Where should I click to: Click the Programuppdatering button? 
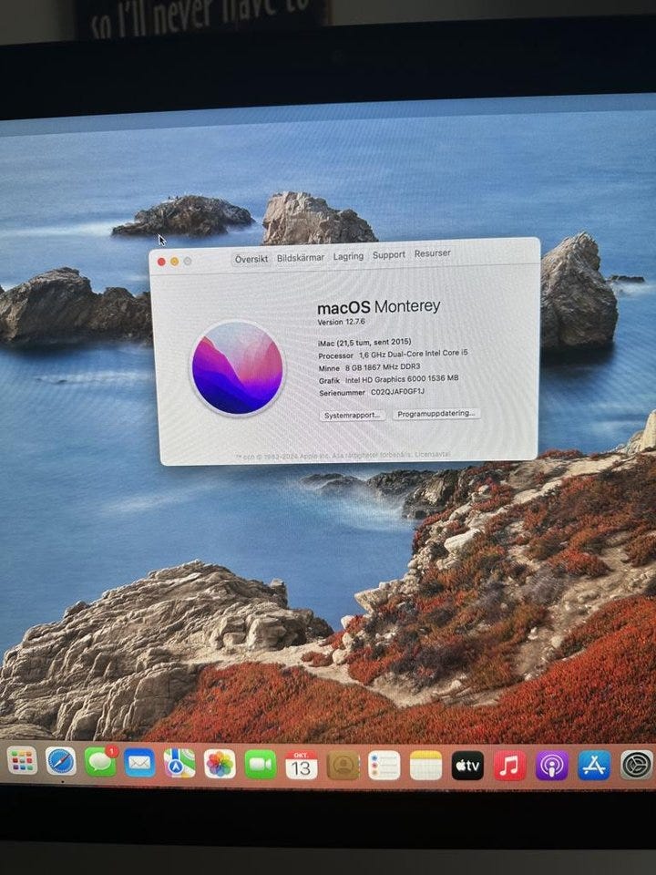point(436,414)
